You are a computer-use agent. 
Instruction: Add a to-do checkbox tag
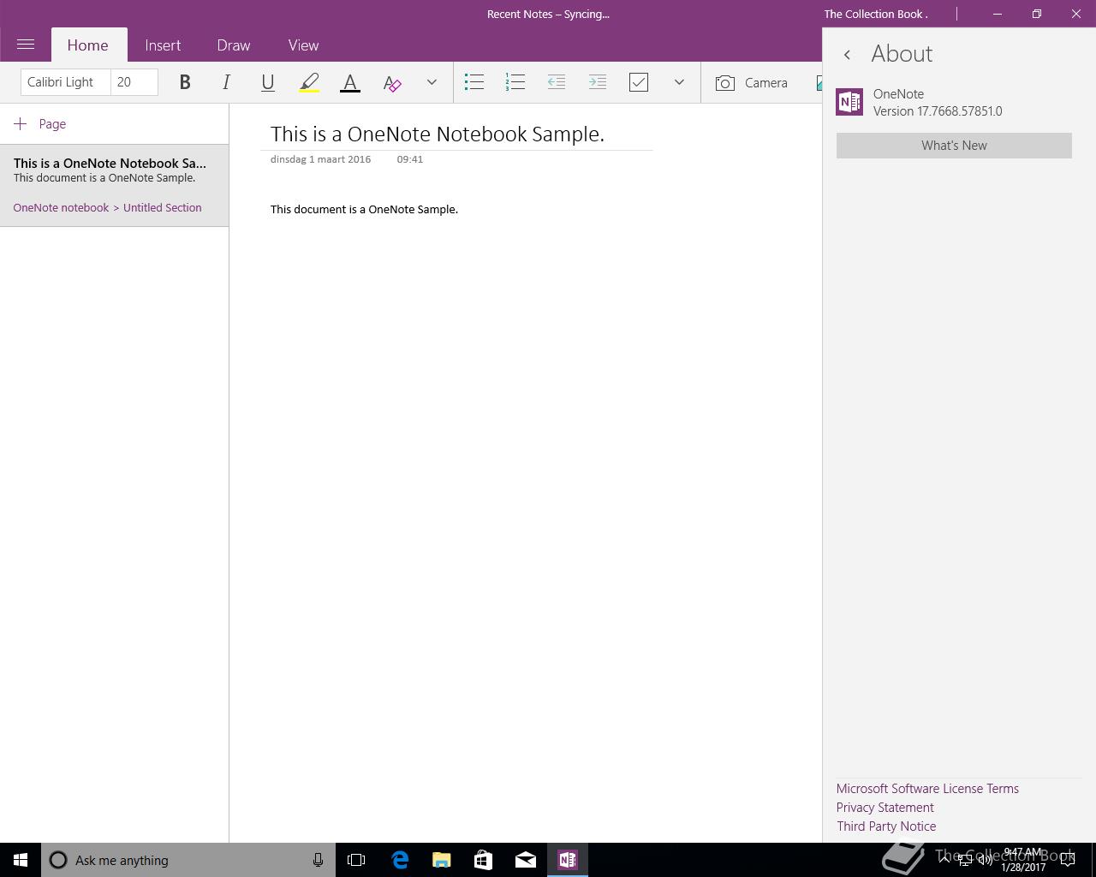[x=639, y=82]
